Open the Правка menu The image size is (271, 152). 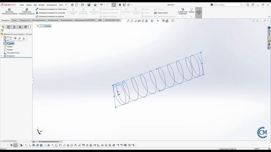click(x=29, y=5)
